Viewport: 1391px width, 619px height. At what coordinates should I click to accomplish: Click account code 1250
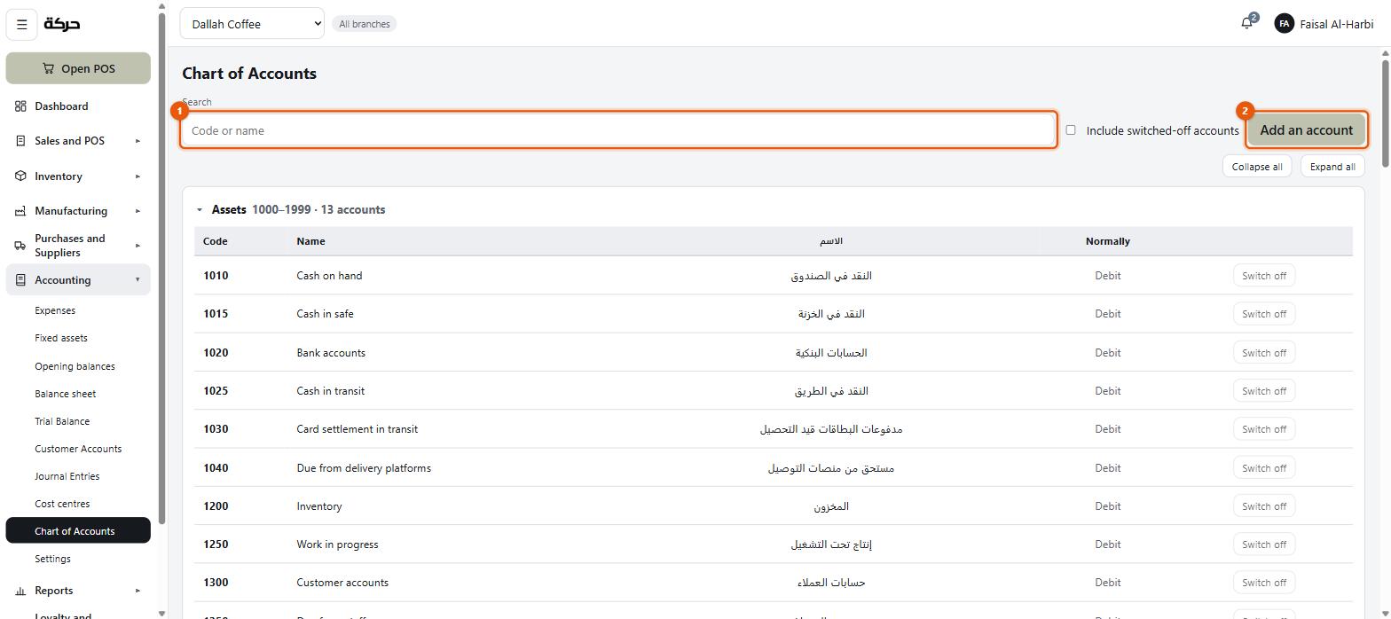(216, 545)
